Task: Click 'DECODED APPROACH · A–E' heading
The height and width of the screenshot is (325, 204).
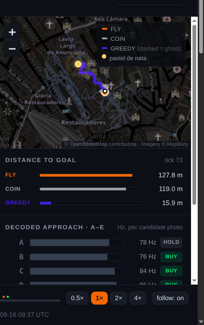Action: coord(55,227)
